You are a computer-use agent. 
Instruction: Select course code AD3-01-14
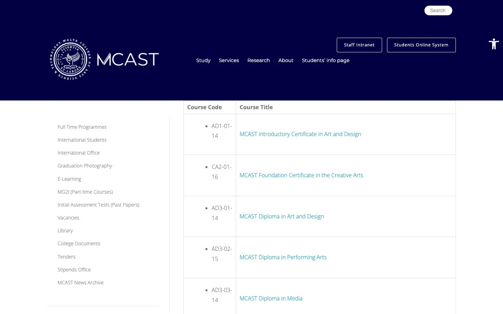click(x=221, y=213)
